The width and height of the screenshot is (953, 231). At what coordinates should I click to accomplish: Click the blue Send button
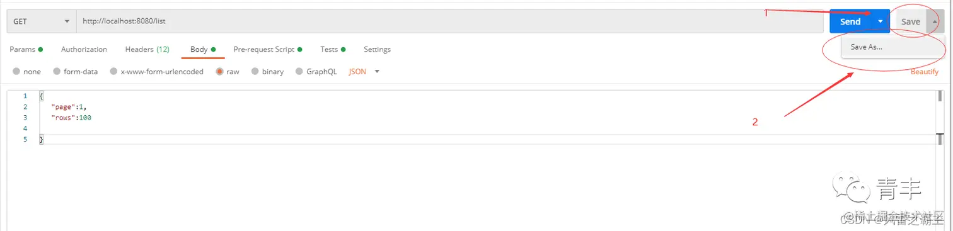[850, 21]
